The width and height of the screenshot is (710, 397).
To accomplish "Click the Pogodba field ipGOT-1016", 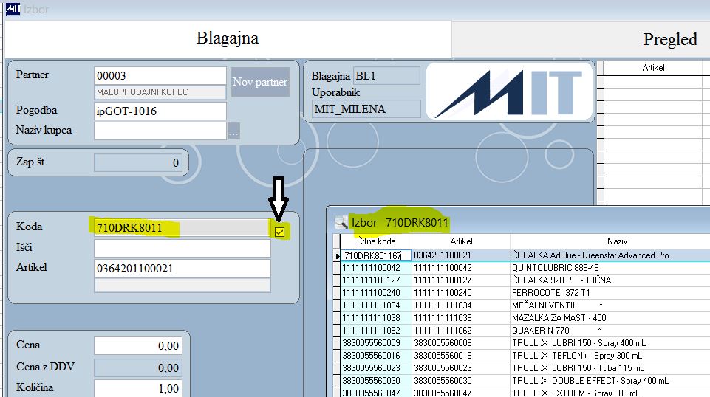I will click(x=160, y=111).
